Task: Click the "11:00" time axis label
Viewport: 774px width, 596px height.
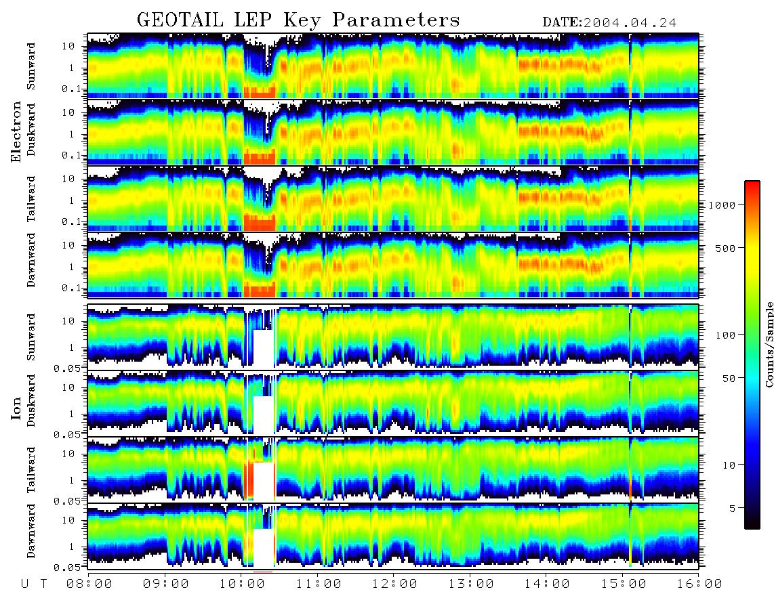Action: [x=319, y=584]
